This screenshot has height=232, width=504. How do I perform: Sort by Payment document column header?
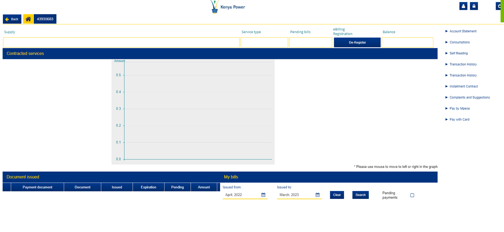point(37,187)
